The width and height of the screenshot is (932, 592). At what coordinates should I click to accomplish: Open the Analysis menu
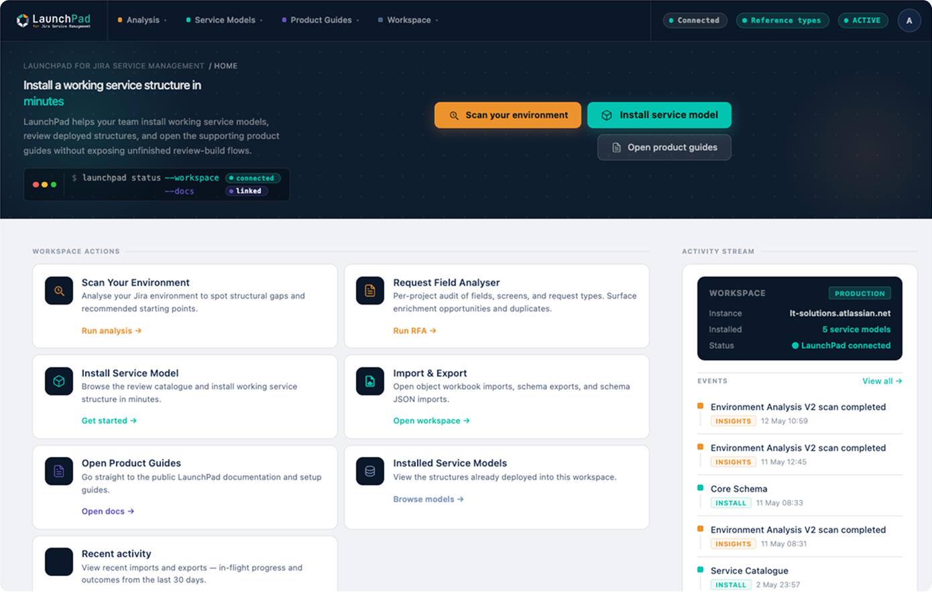142,20
